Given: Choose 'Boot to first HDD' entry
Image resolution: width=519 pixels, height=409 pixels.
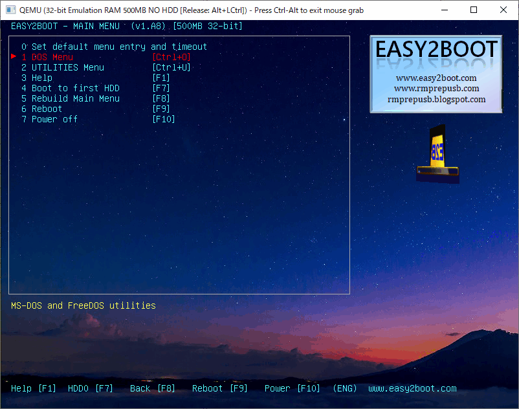Looking at the screenshot, I should (70, 88).
